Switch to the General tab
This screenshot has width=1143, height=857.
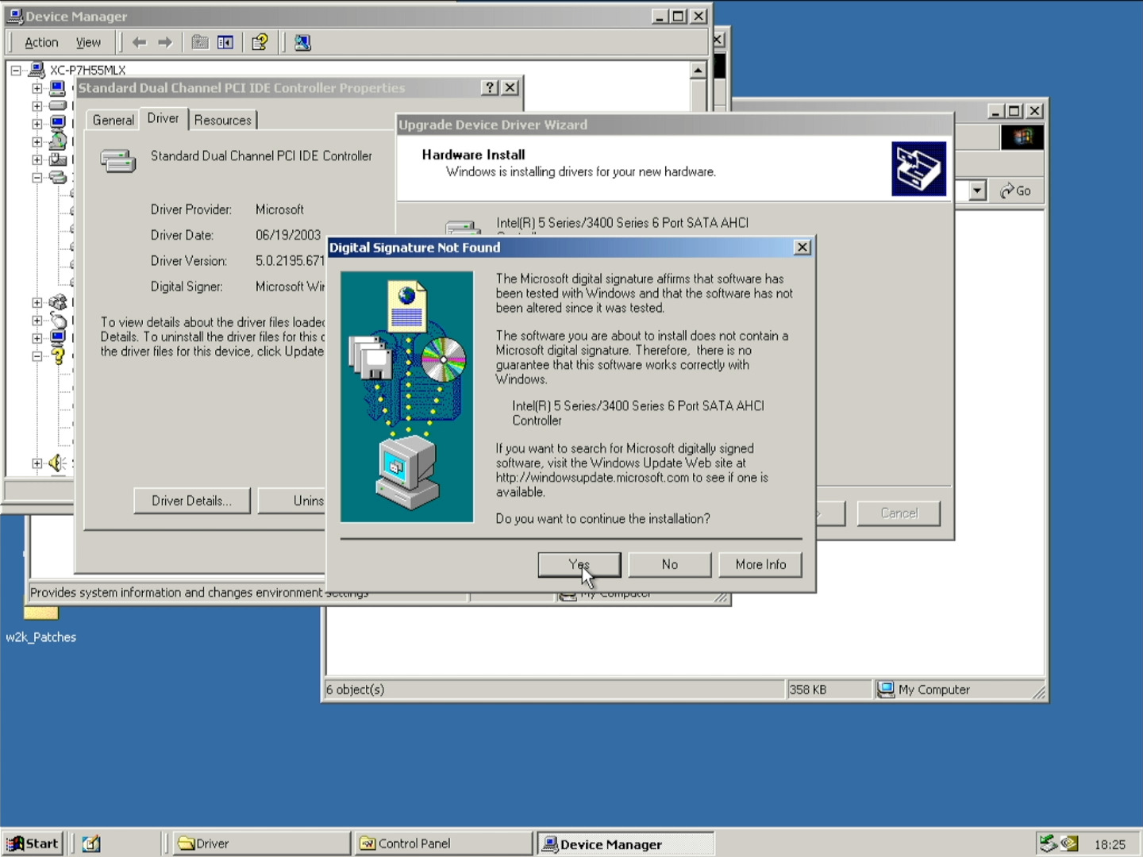pyautogui.click(x=113, y=120)
